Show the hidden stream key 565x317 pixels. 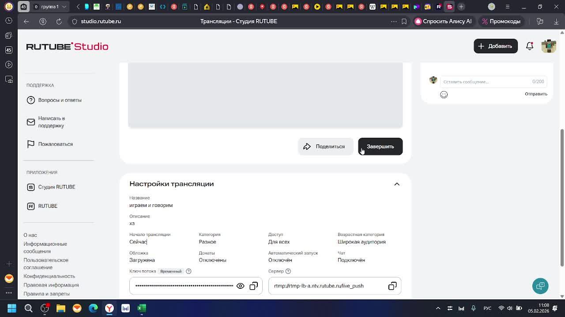click(x=240, y=286)
